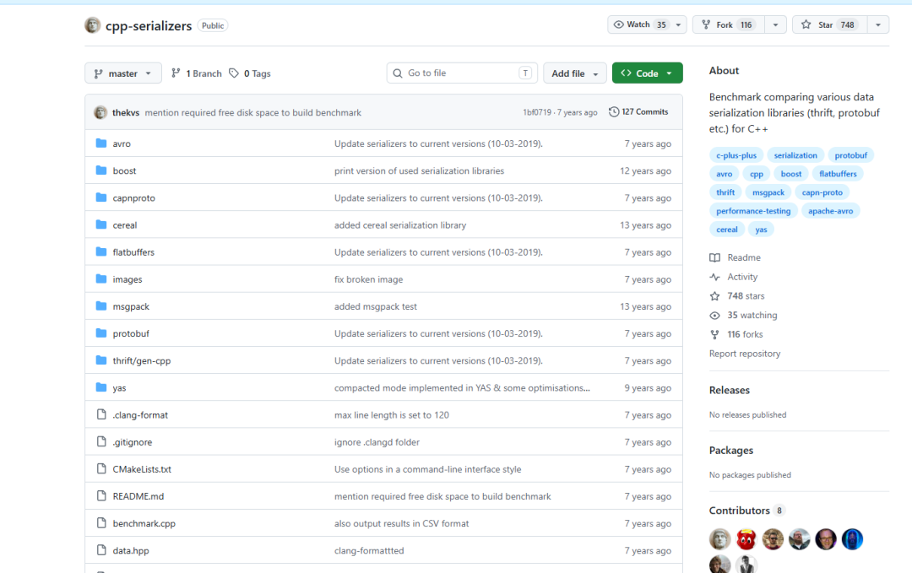This screenshot has height=573, width=912.
Task: Select the capn-proto topic tag
Action: click(x=822, y=192)
